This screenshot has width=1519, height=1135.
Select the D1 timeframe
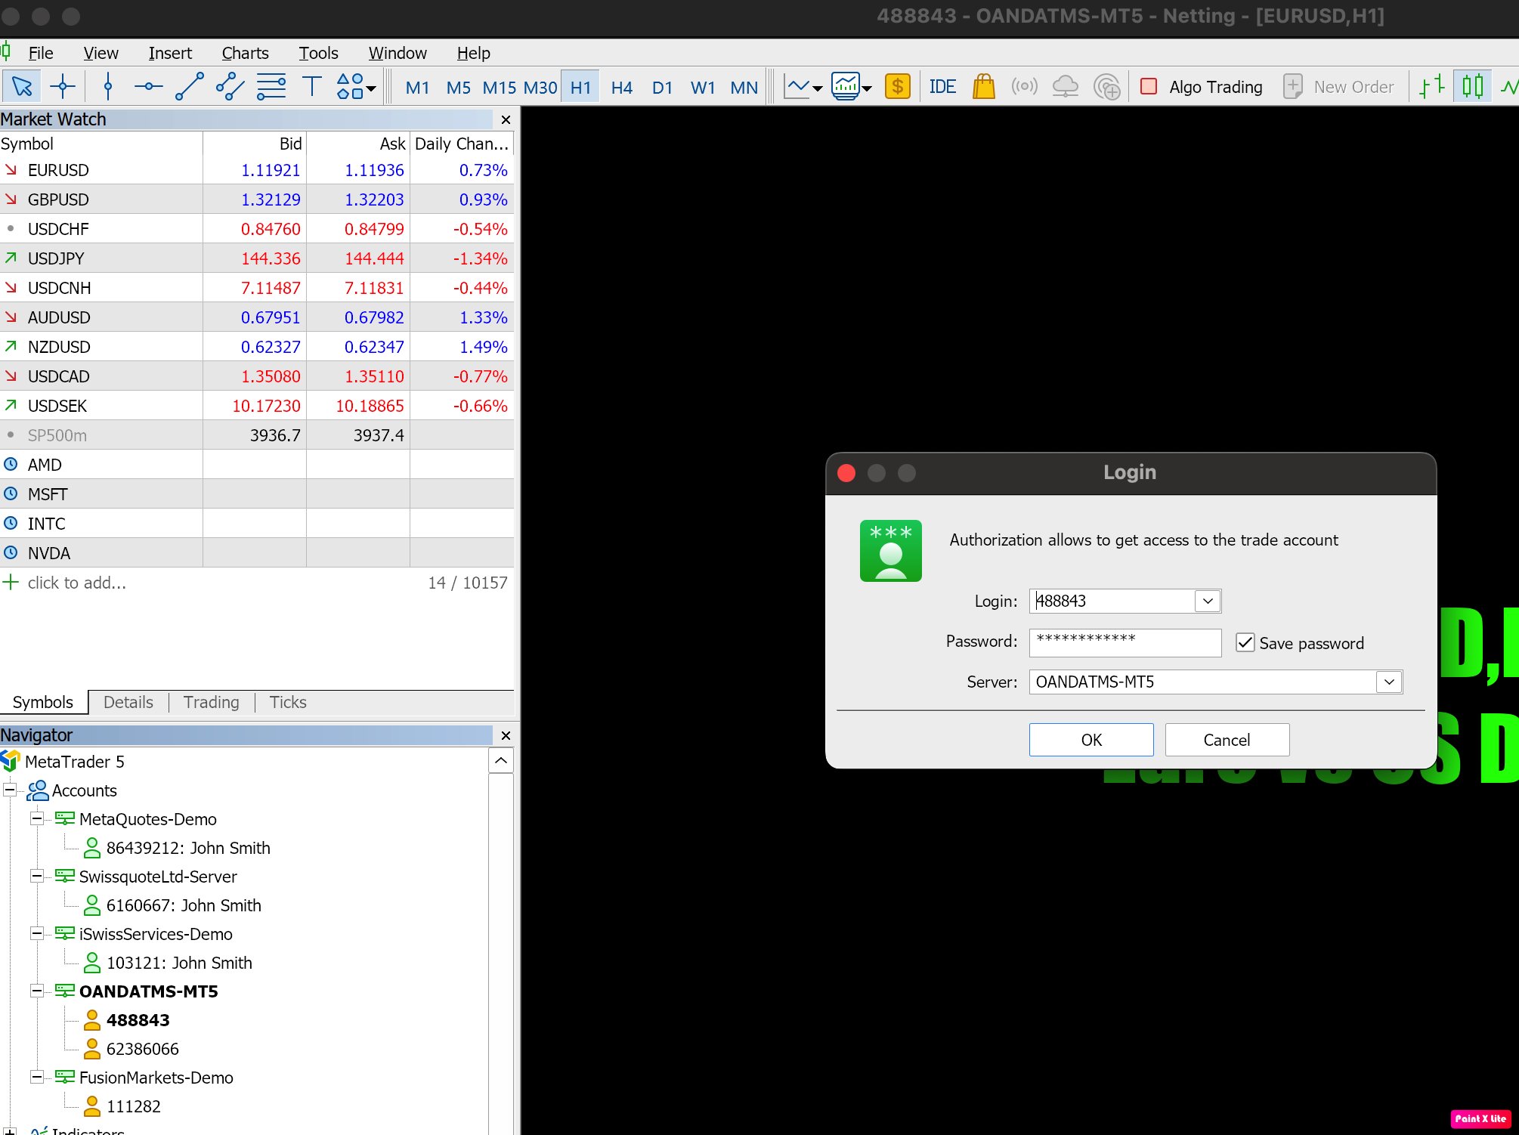662,88
